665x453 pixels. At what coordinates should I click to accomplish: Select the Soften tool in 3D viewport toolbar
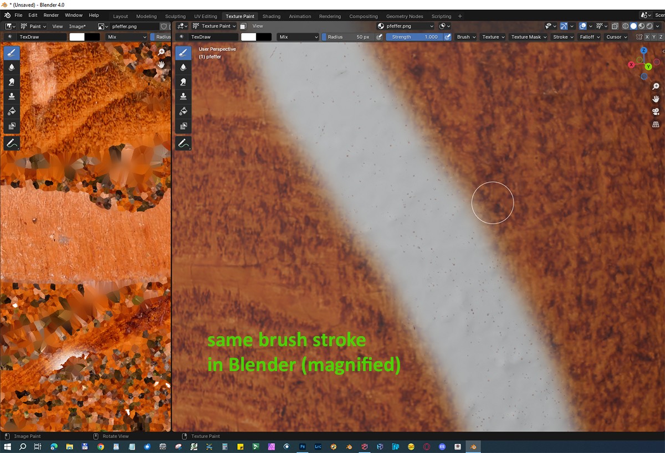[183, 67]
